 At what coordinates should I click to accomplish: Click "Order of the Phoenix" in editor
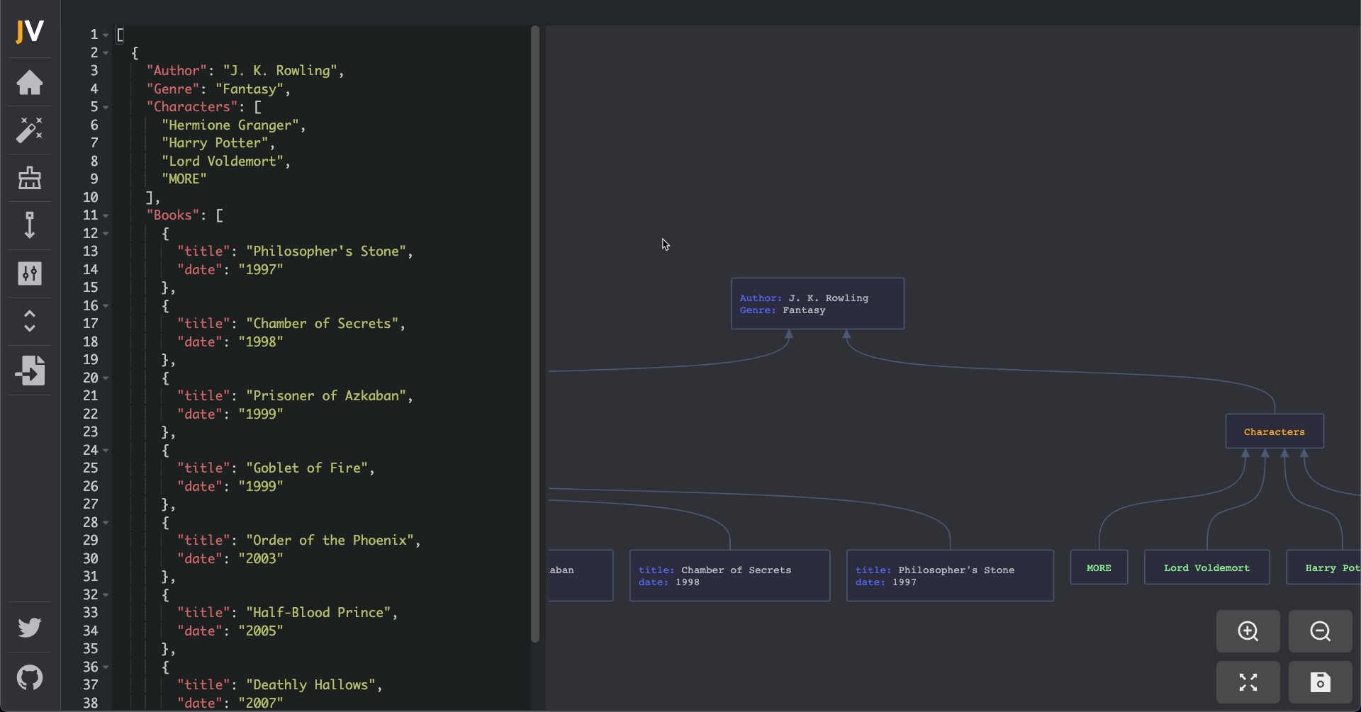click(x=330, y=541)
